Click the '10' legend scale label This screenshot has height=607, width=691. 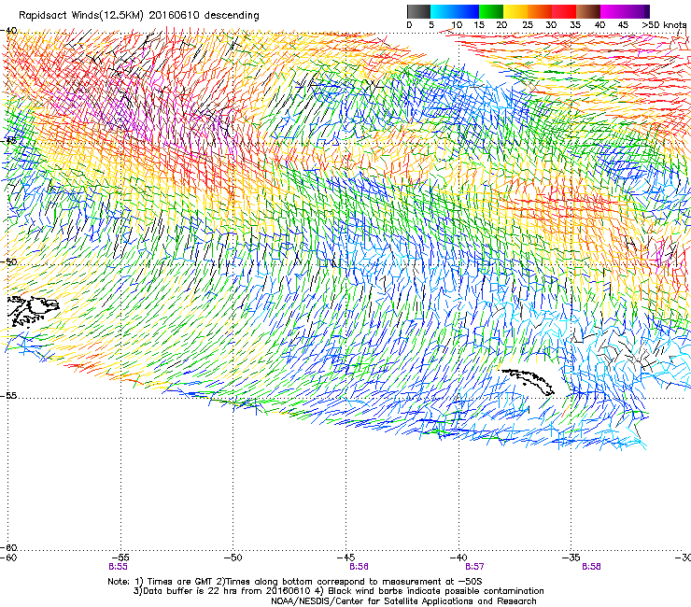[x=457, y=25]
